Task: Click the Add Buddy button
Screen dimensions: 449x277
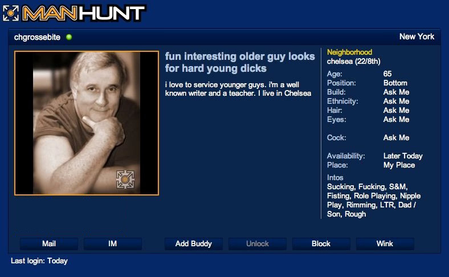Action: click(x=194, y=244)
